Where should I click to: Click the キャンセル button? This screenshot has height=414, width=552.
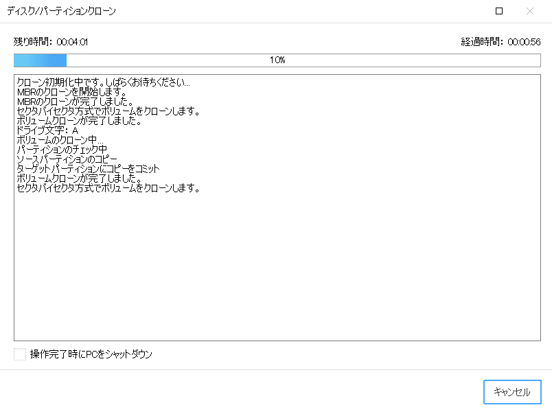(x=512, y=392)
